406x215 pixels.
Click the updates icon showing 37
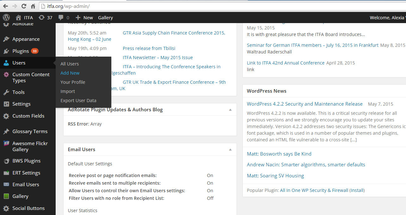coord(41,17)
